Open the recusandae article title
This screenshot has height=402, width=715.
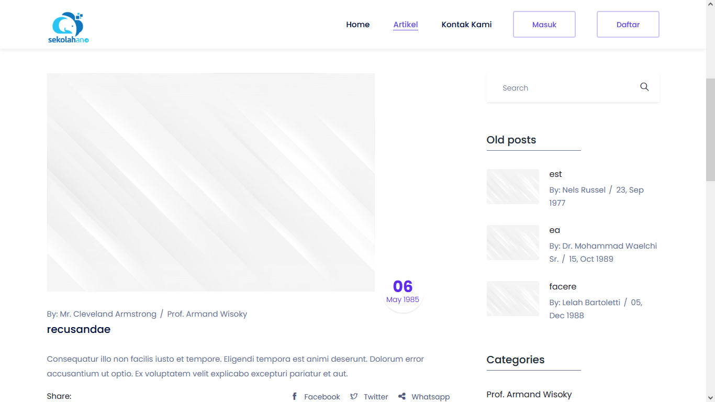click(x=79, y=329)
